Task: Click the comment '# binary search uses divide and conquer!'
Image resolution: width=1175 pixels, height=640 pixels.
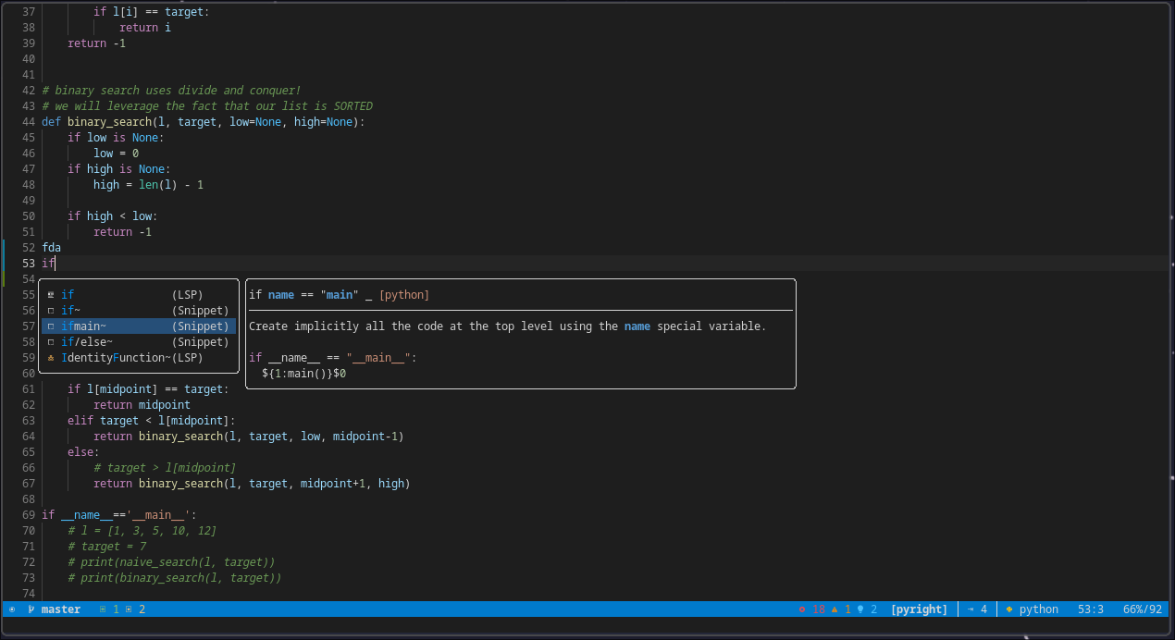Action: point(171,91)
